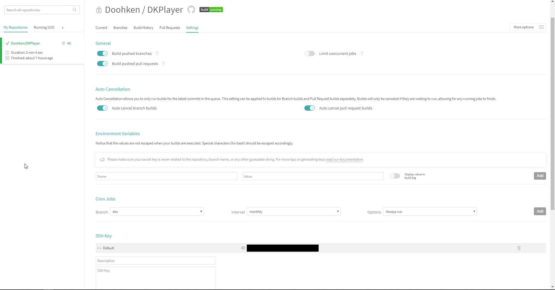Click the green check icon for Doohken/DKPlayer
Viewport: 555px width, 290px height.
[7, 43]
